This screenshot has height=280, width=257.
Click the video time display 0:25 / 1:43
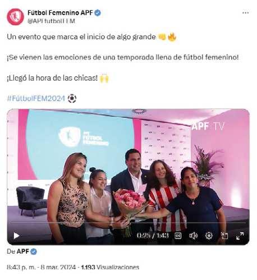pyautogui.click(x=153, y=236)
